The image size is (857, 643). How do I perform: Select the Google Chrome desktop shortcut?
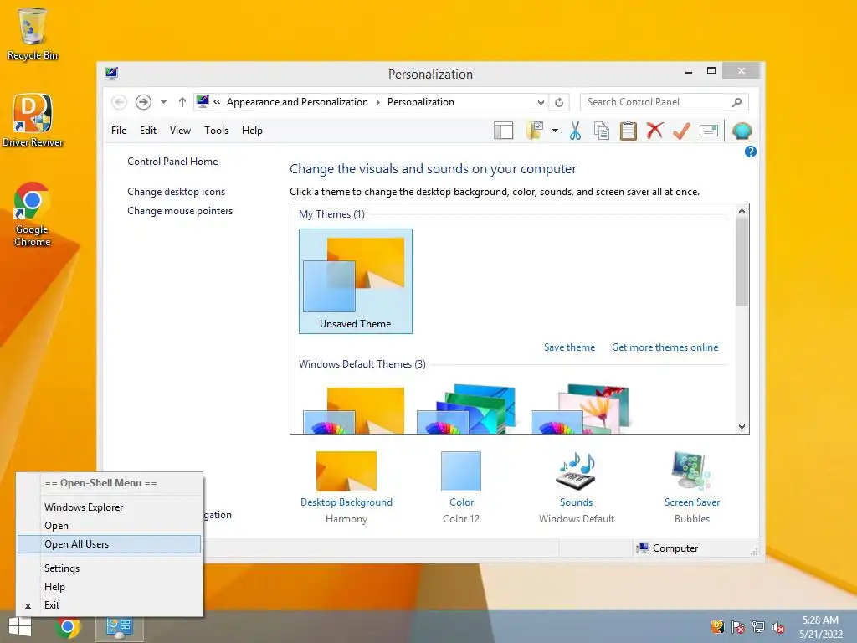[x=32, y=214]
